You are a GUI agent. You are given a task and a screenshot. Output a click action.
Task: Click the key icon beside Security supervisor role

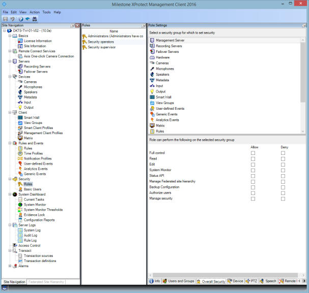pos(85,47)
